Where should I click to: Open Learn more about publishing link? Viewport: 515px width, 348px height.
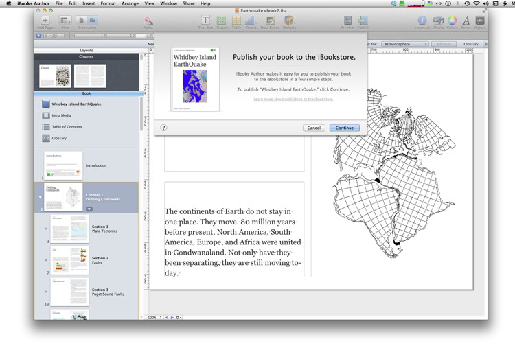293,99
